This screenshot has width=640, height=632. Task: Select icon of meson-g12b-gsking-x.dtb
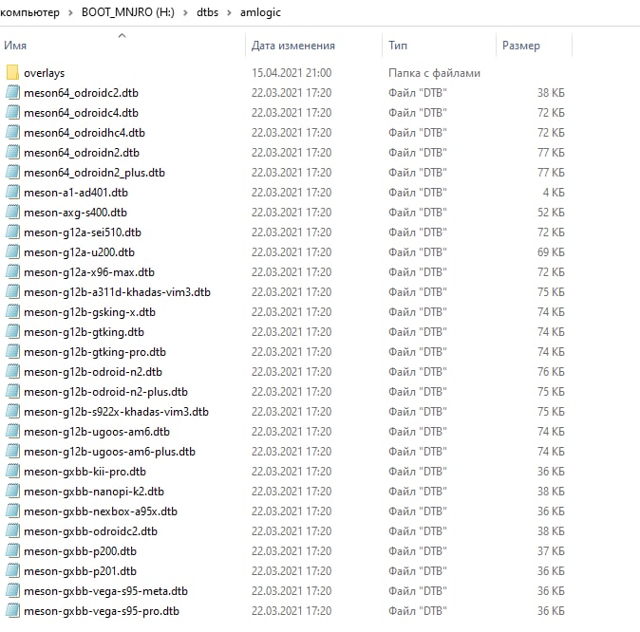pos(12,312)
